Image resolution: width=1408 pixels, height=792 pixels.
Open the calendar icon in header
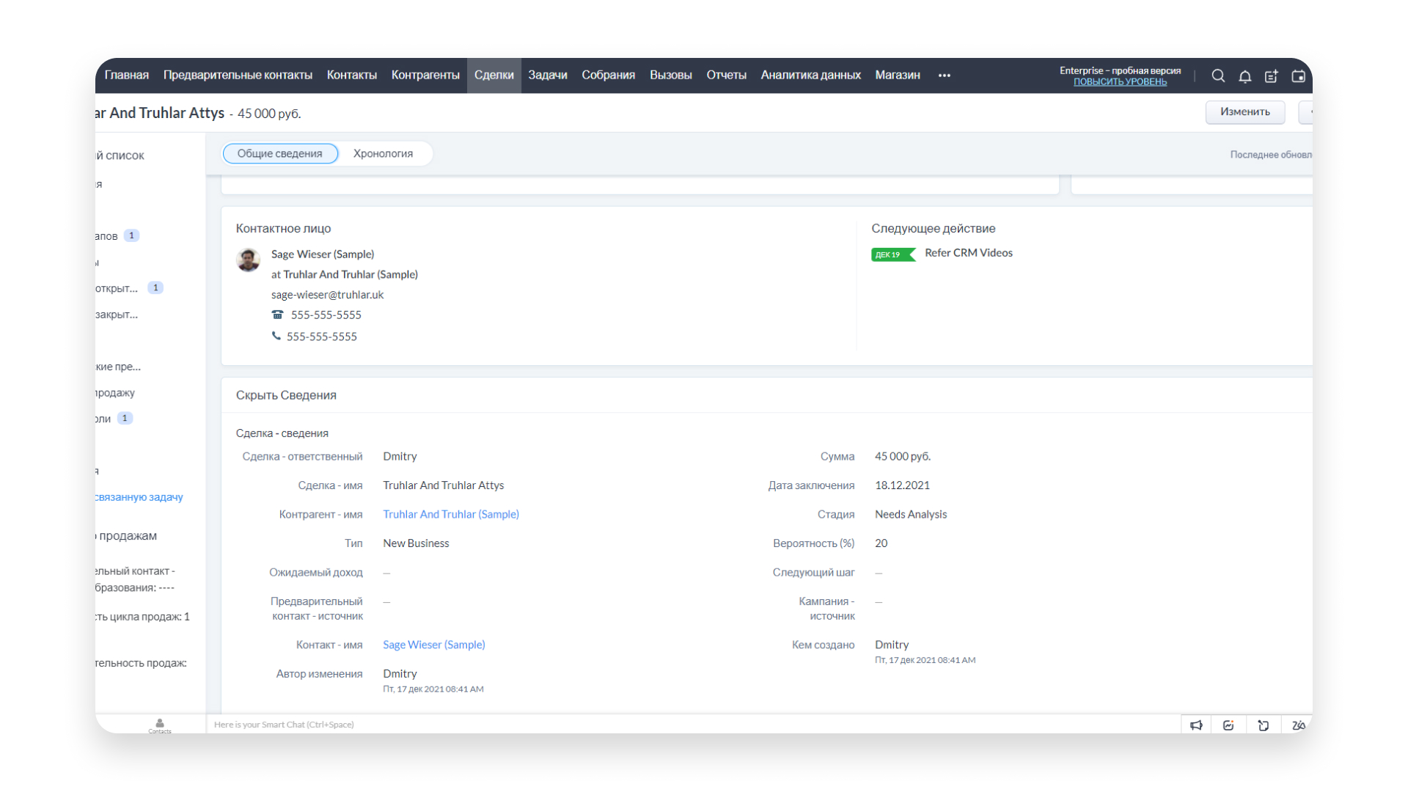[x=1298, y=76]
